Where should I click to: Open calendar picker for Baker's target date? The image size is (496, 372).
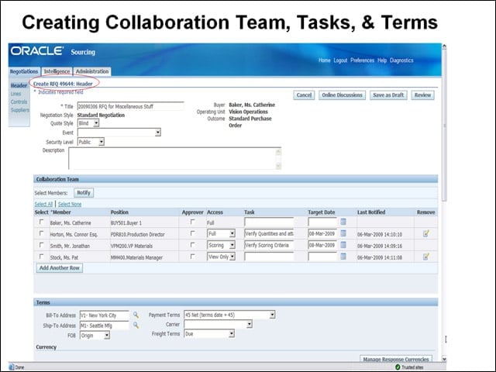[343, 222]
